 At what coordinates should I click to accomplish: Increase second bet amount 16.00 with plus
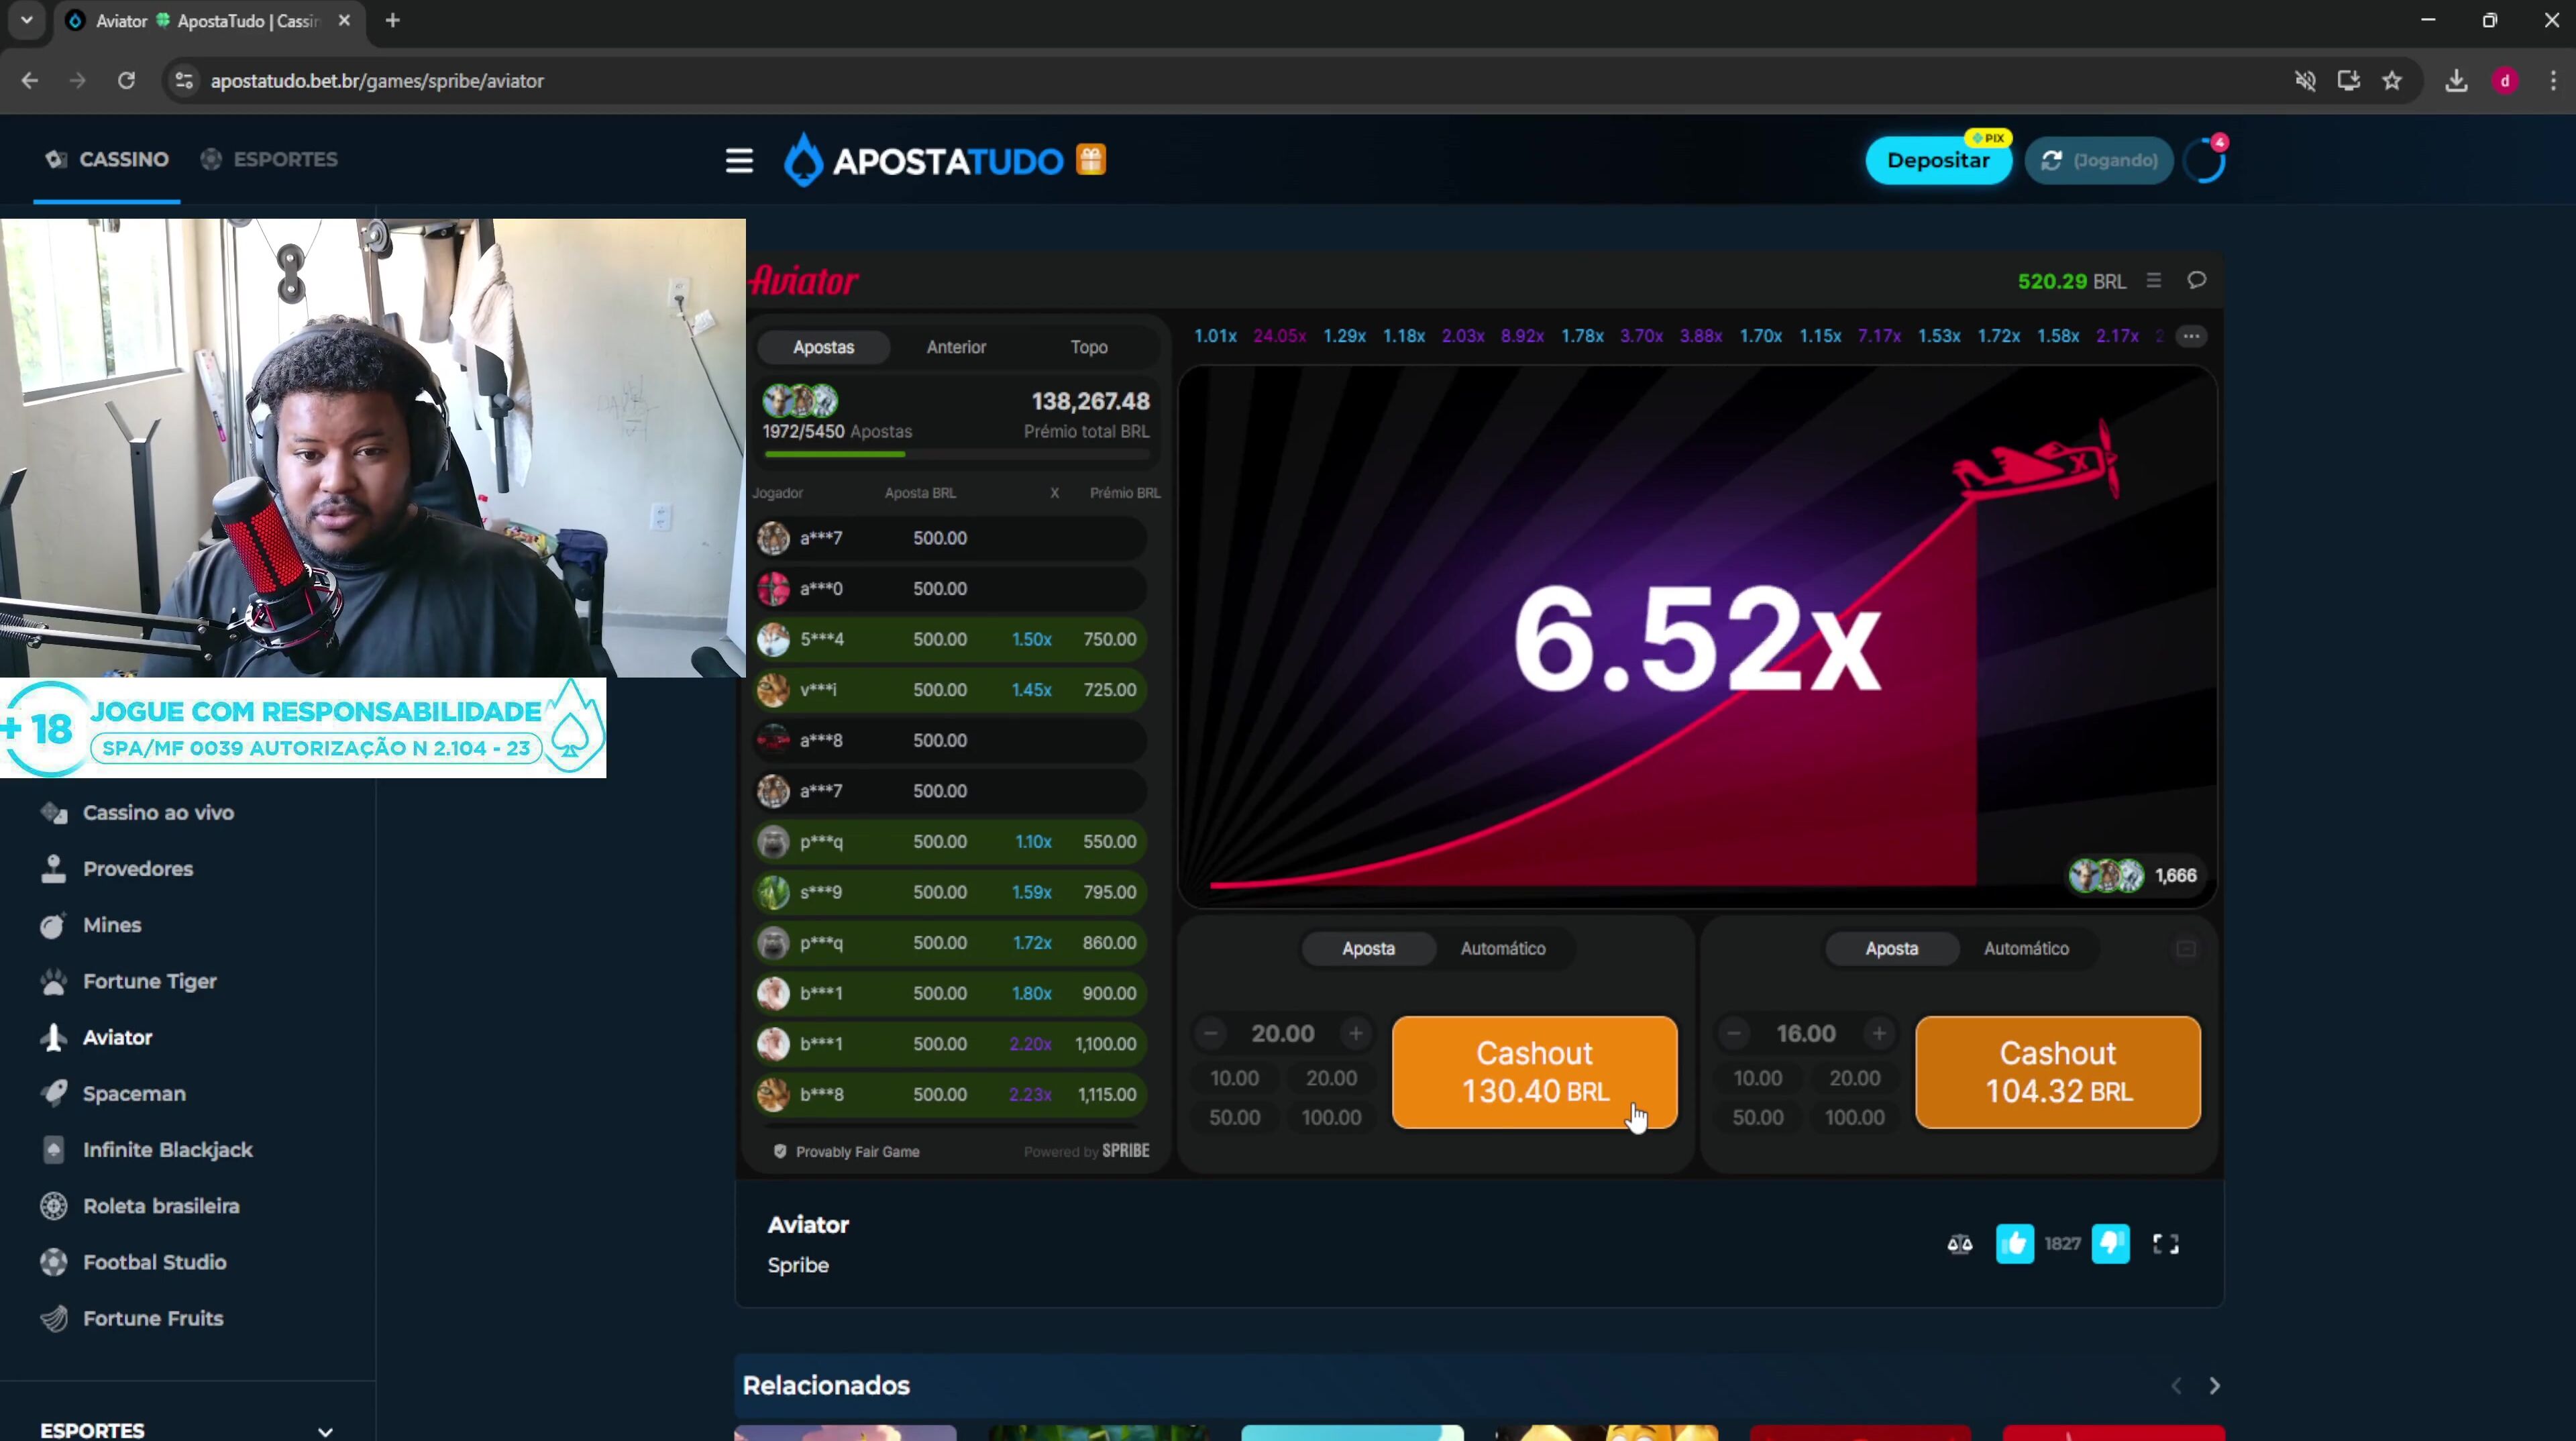[1879, 1033]
